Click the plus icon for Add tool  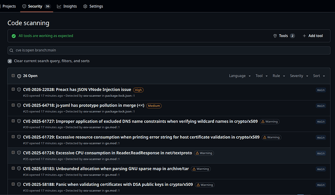(304, 36)
